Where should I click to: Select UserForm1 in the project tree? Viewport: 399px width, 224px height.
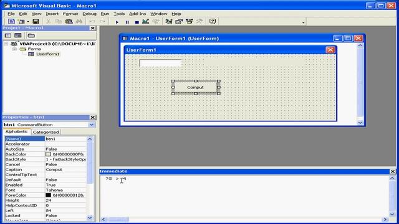(47, 54)
